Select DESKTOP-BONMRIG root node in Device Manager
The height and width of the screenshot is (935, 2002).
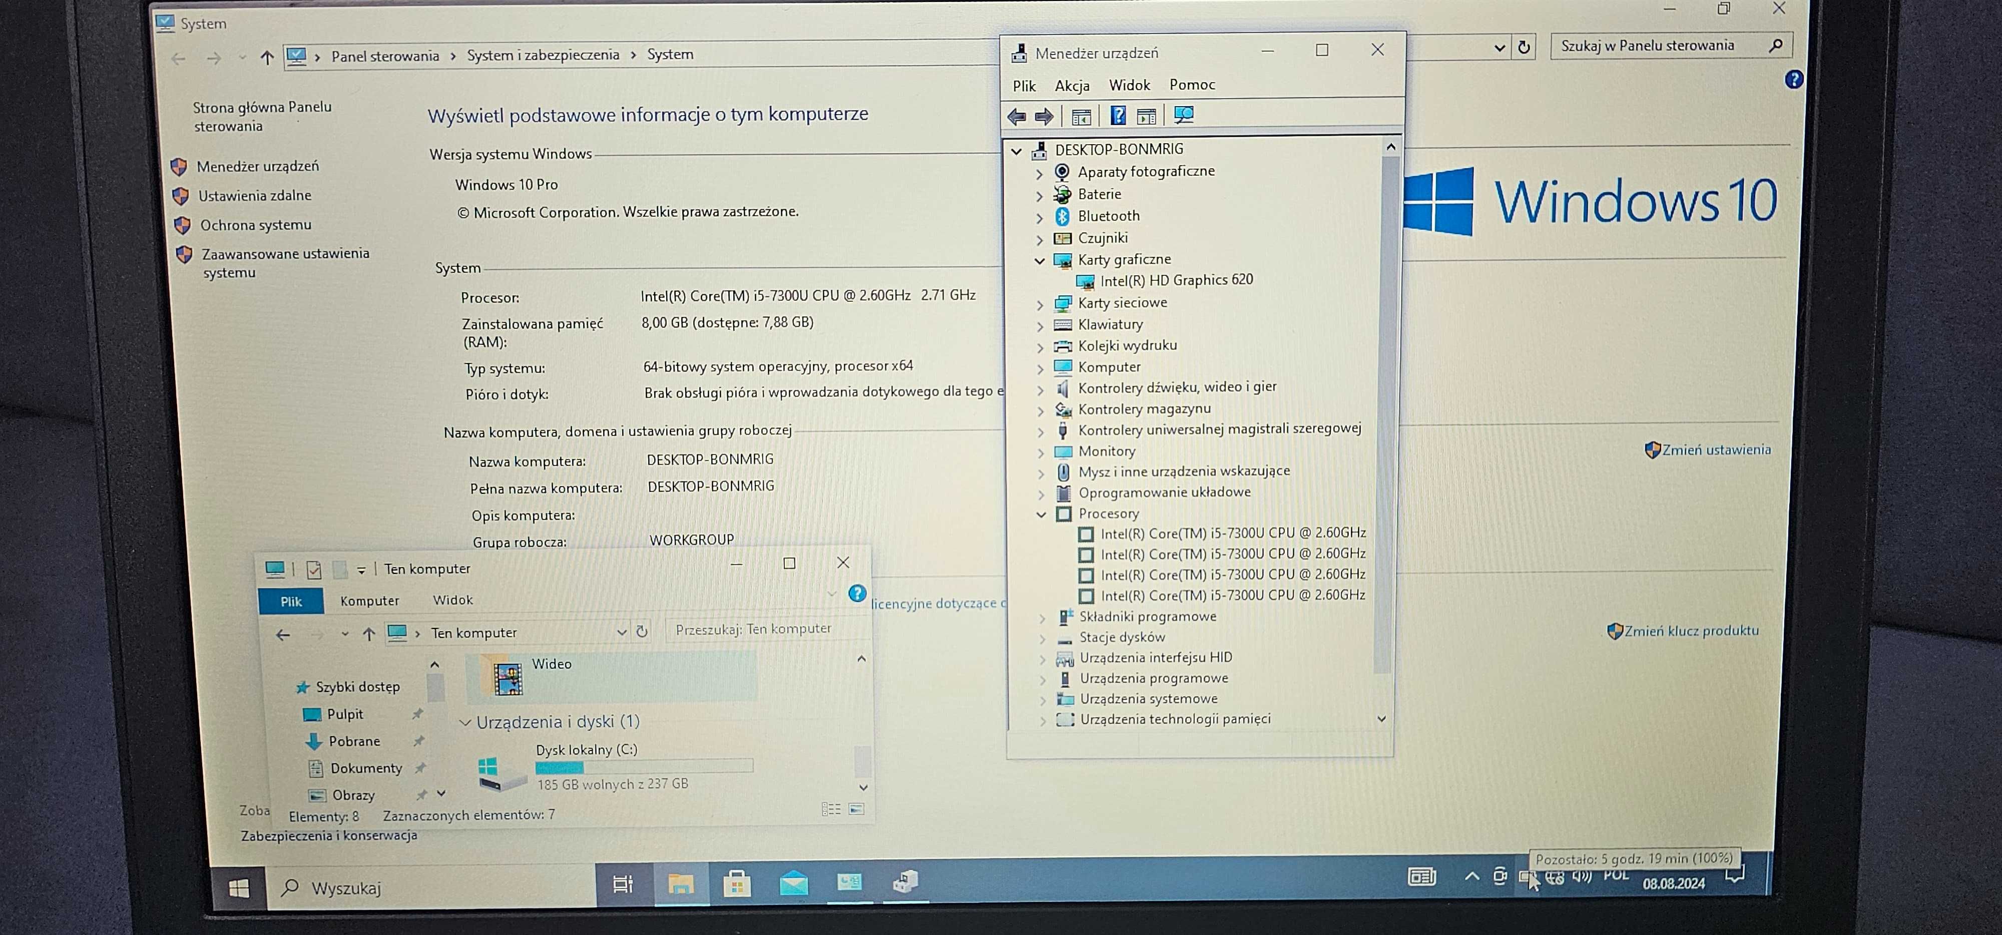[1118, 149]
